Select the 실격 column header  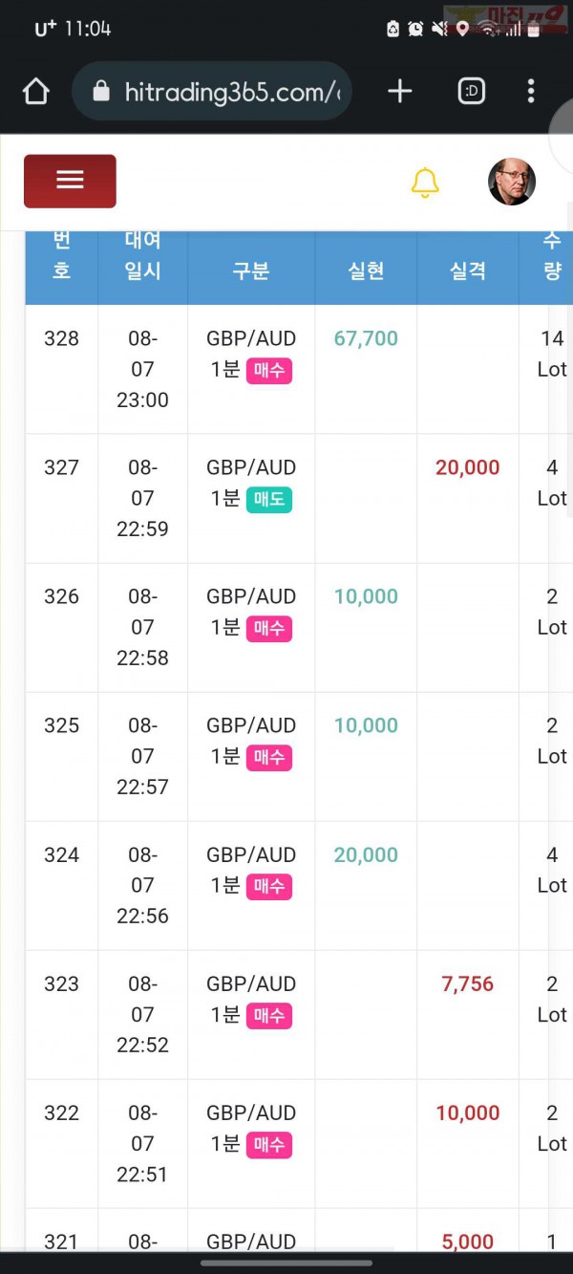468,270
